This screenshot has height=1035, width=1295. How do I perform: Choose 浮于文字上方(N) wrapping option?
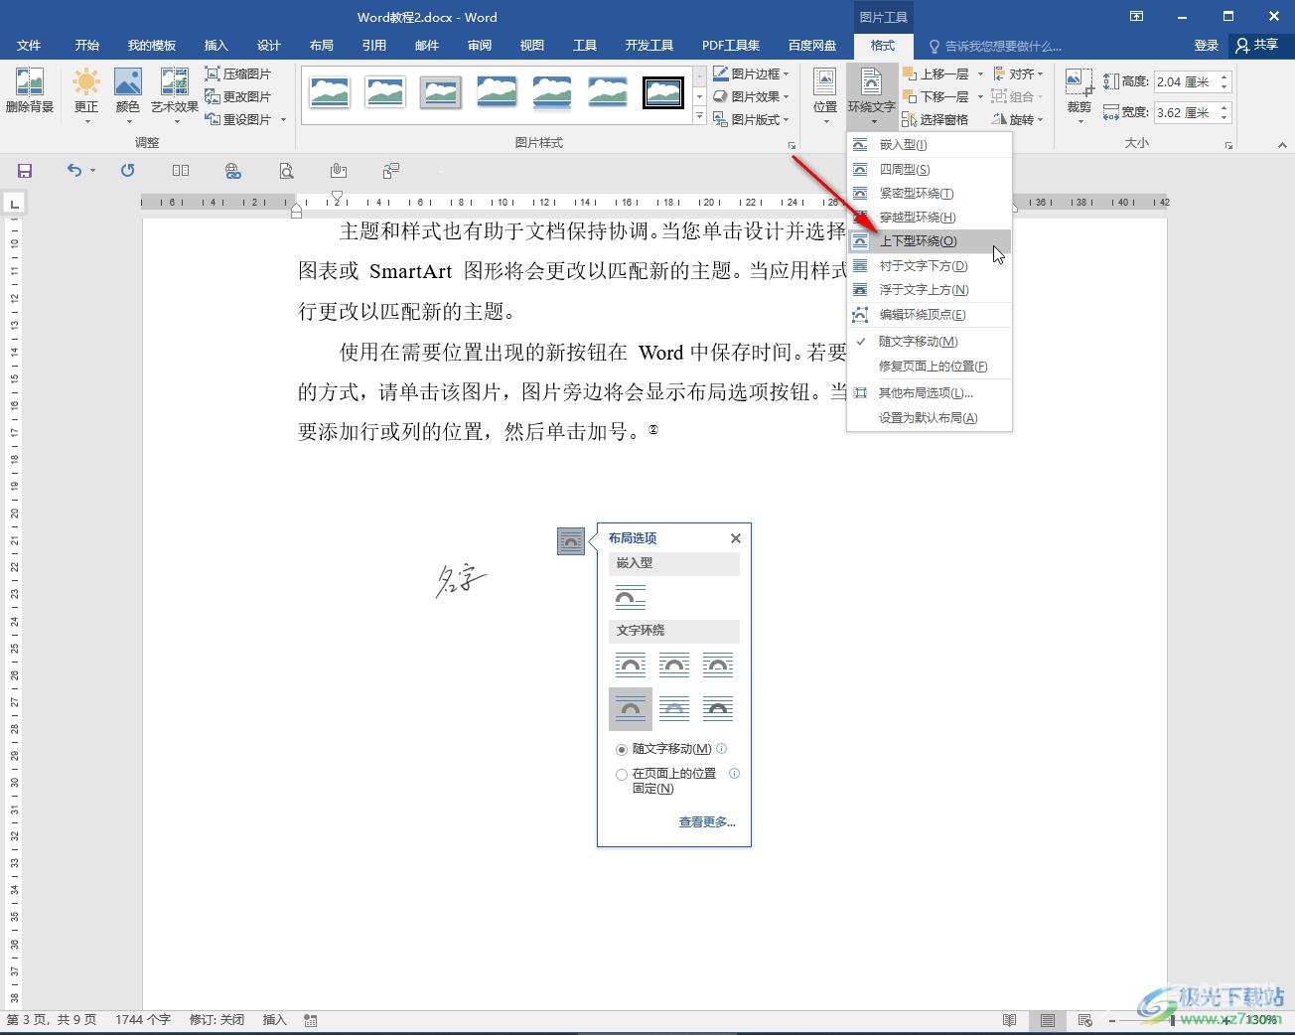point(930,289)
